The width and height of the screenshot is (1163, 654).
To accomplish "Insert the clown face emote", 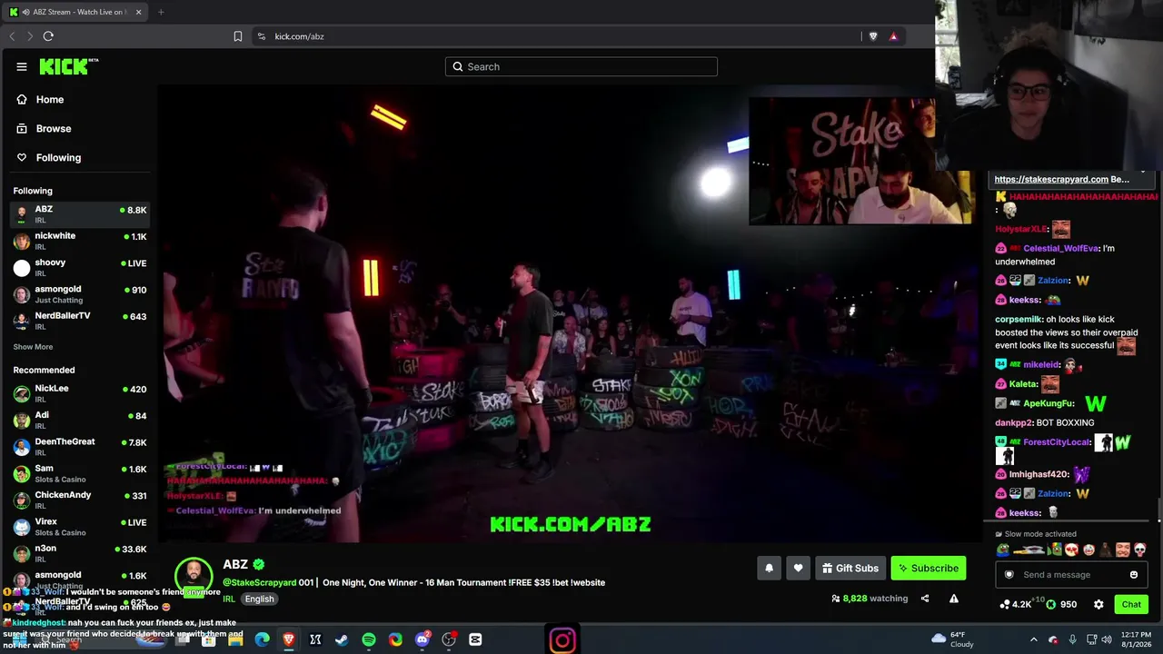I will [x=1088, y=550].
